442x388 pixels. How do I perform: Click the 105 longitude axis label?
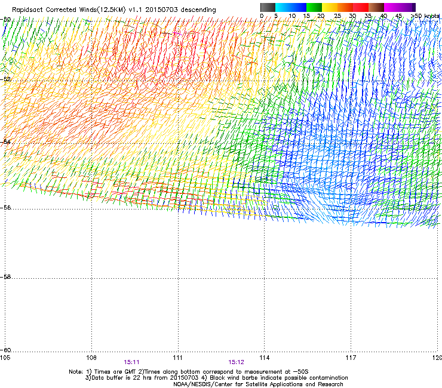click(5, 358)
